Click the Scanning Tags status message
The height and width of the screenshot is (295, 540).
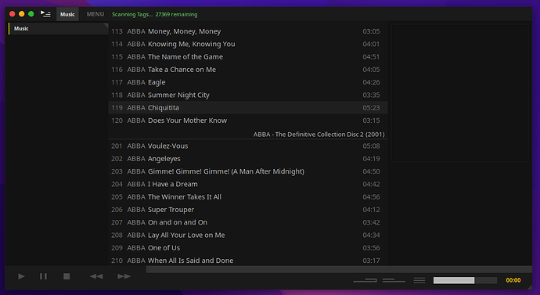(x=155, y=14)
